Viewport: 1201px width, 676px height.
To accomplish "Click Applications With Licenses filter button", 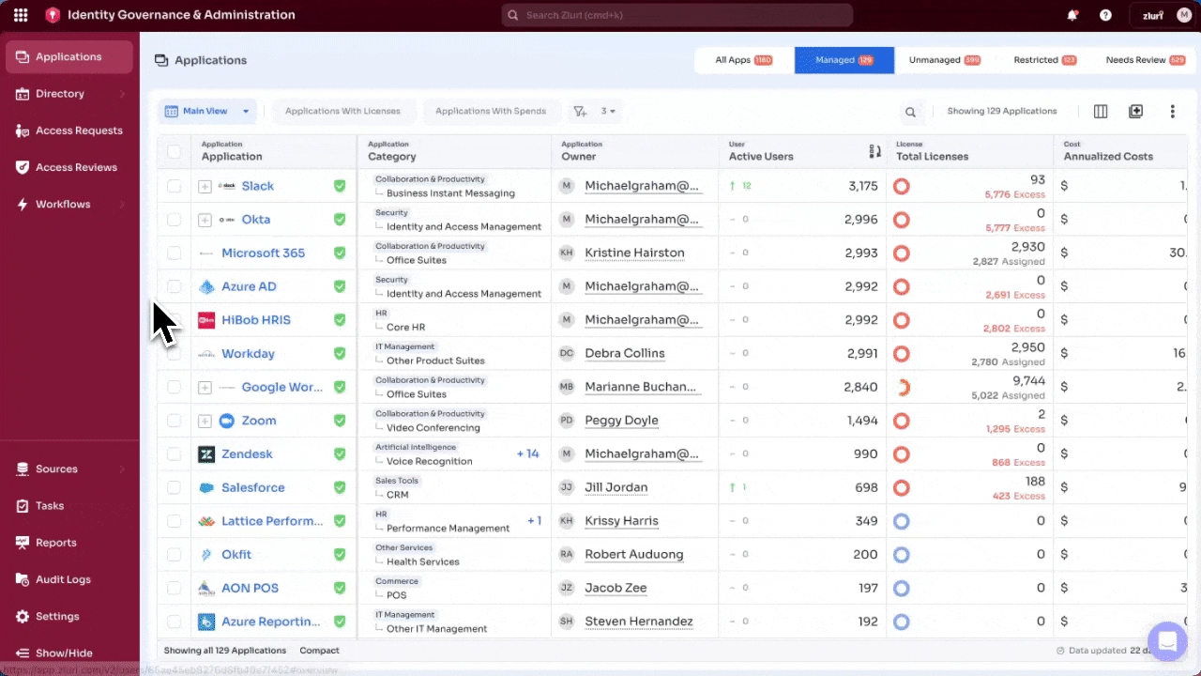I will [x=342, y=111].
